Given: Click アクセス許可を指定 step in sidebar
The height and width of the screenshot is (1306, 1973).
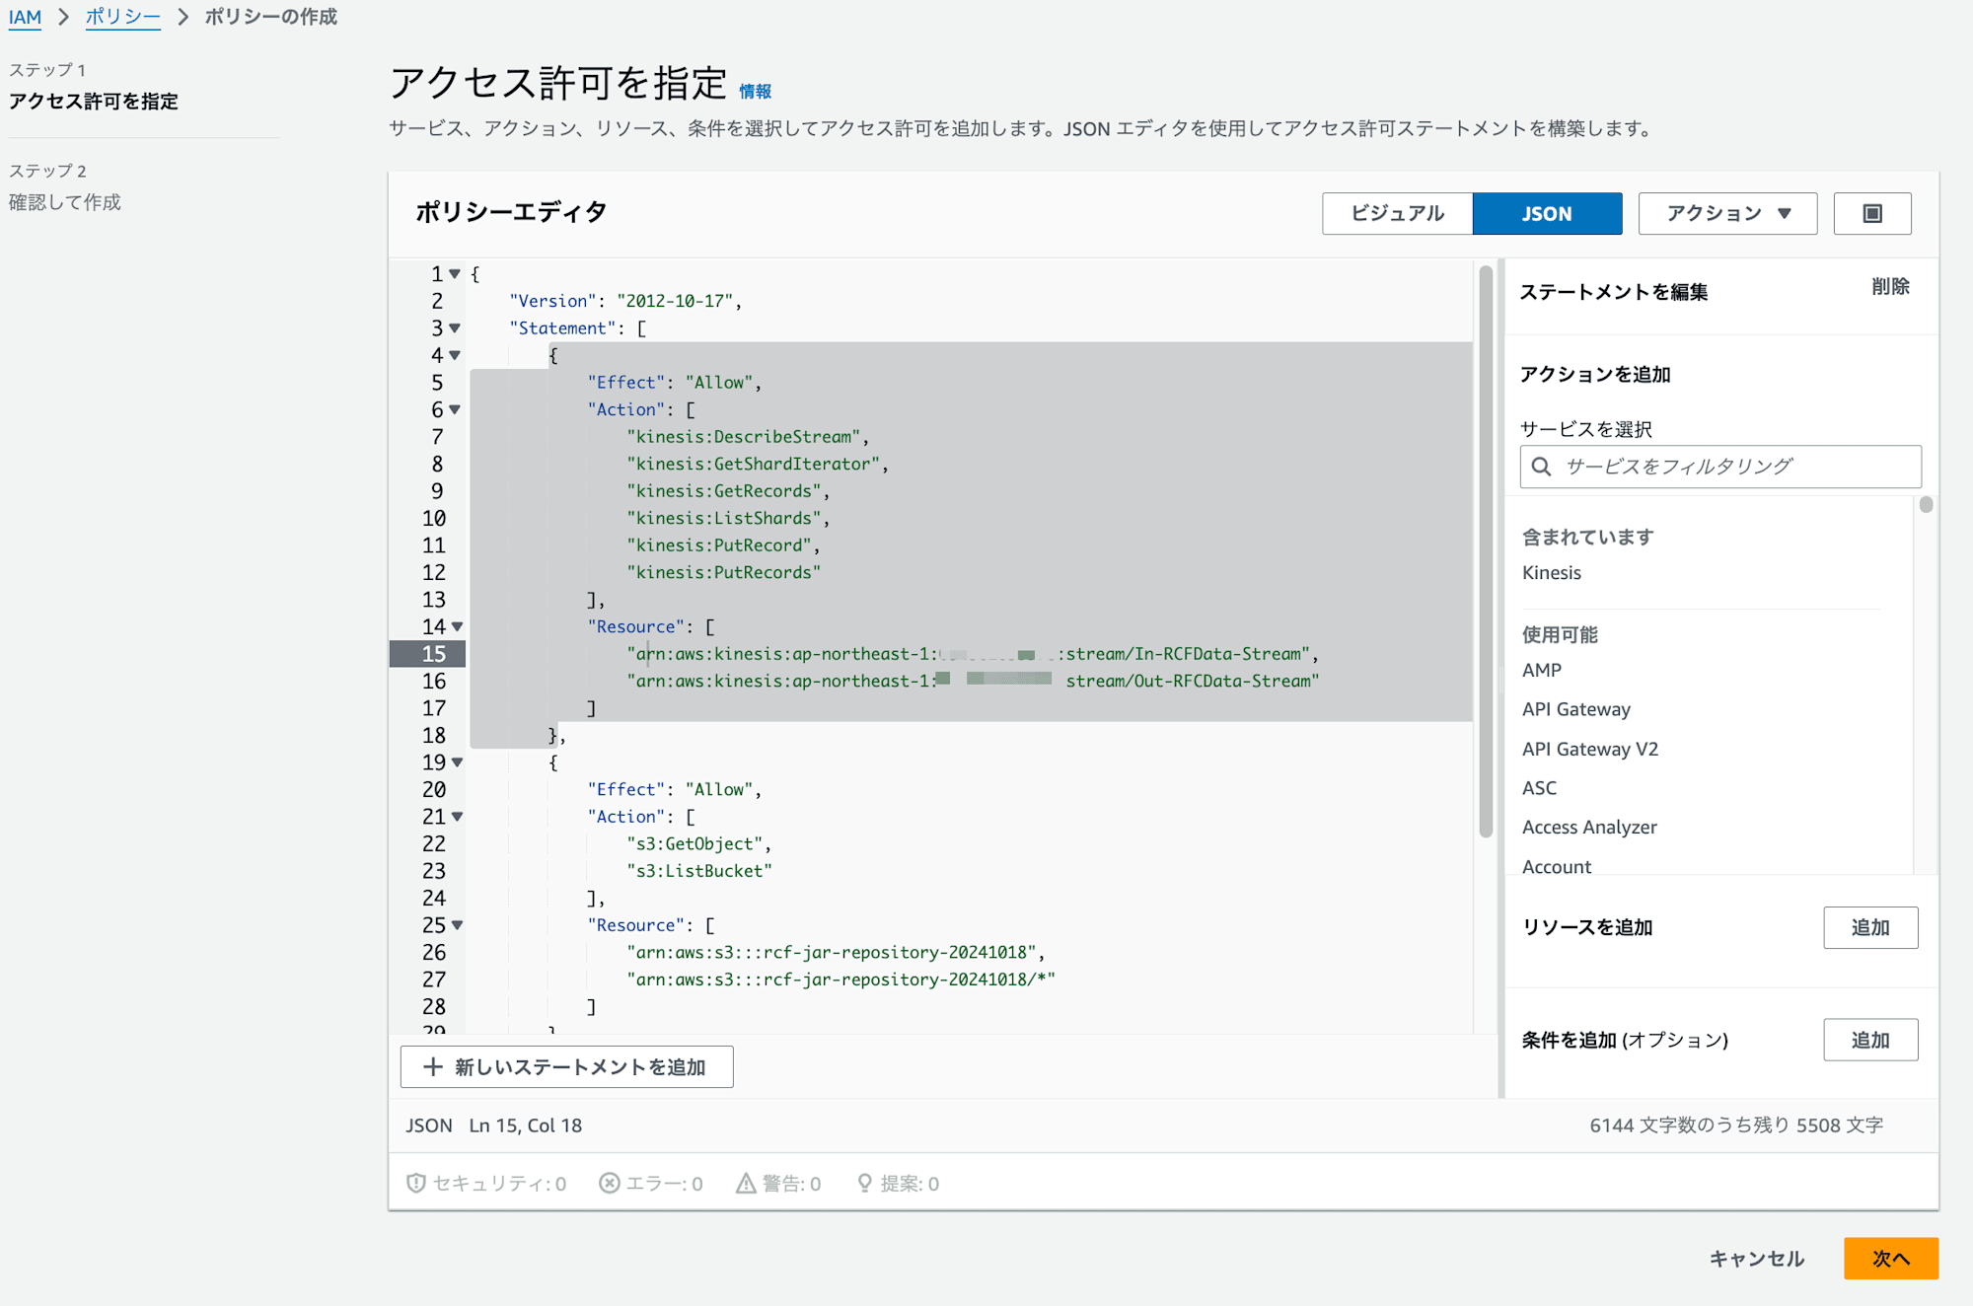Looking at the screenshot, I should pos(94,102).
